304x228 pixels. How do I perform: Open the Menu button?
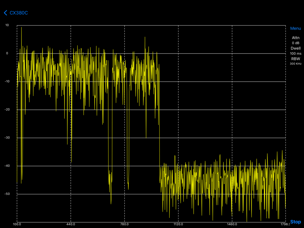pyautogui.click(x=295, y=28)
